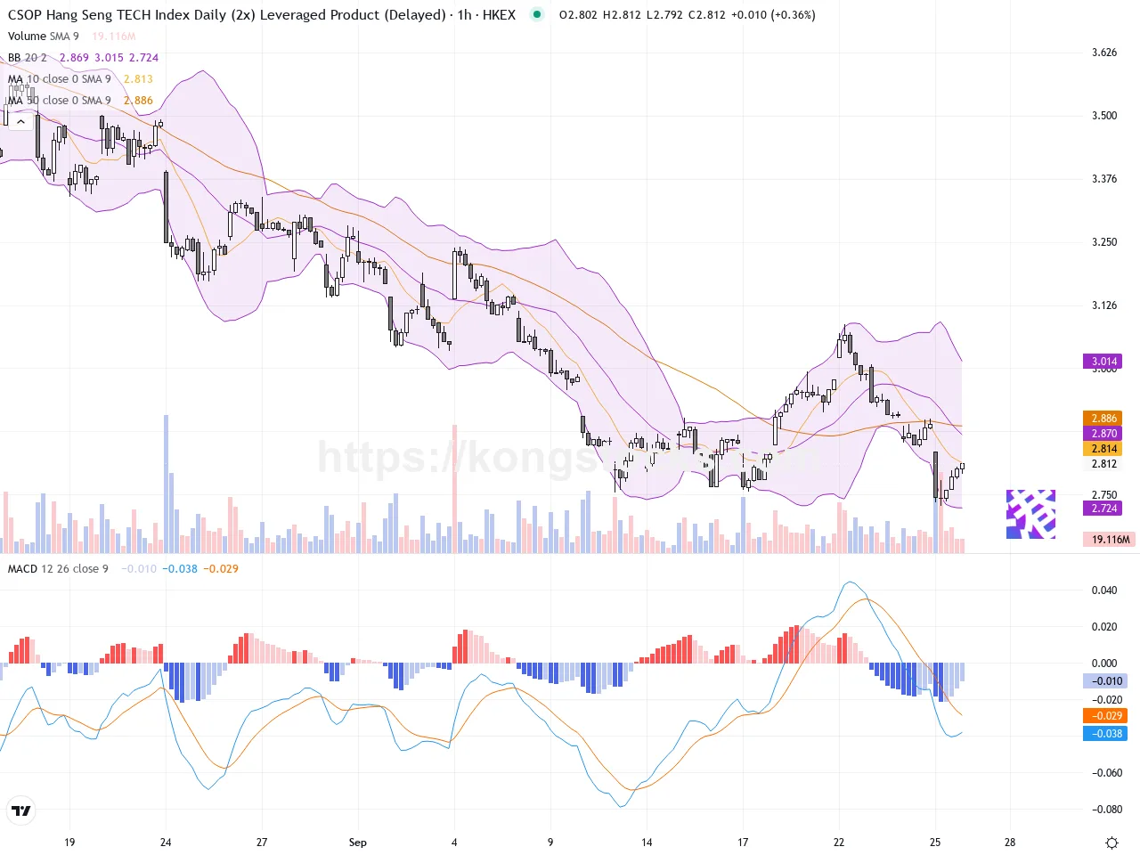Click the 17 date label on time axis

coord(743,843)
